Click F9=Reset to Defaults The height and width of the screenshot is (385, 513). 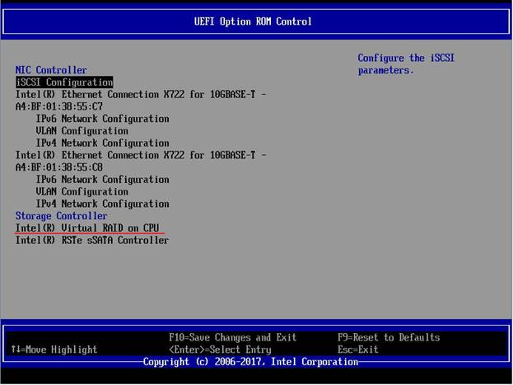tap(389, 337)
